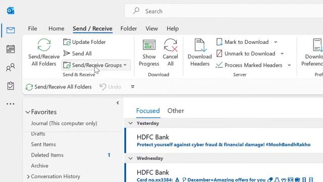The height and width of the screenshot is (182, 323).
Task: Switch to the Focused inbox tab
Action: tap(148, 111)
